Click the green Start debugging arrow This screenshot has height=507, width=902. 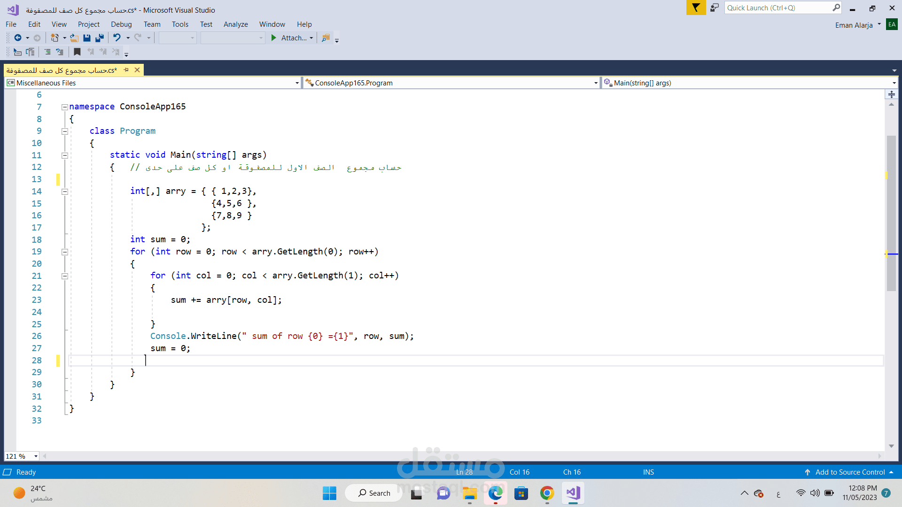point(274,38)
